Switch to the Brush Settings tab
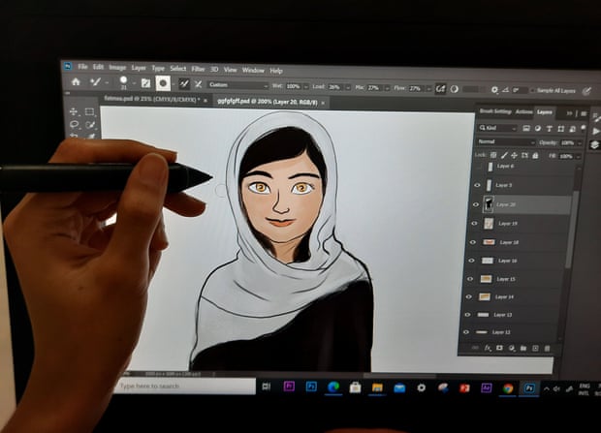Image resolution: width=601 pixels, height=433 pixels. tap(492, 111)
